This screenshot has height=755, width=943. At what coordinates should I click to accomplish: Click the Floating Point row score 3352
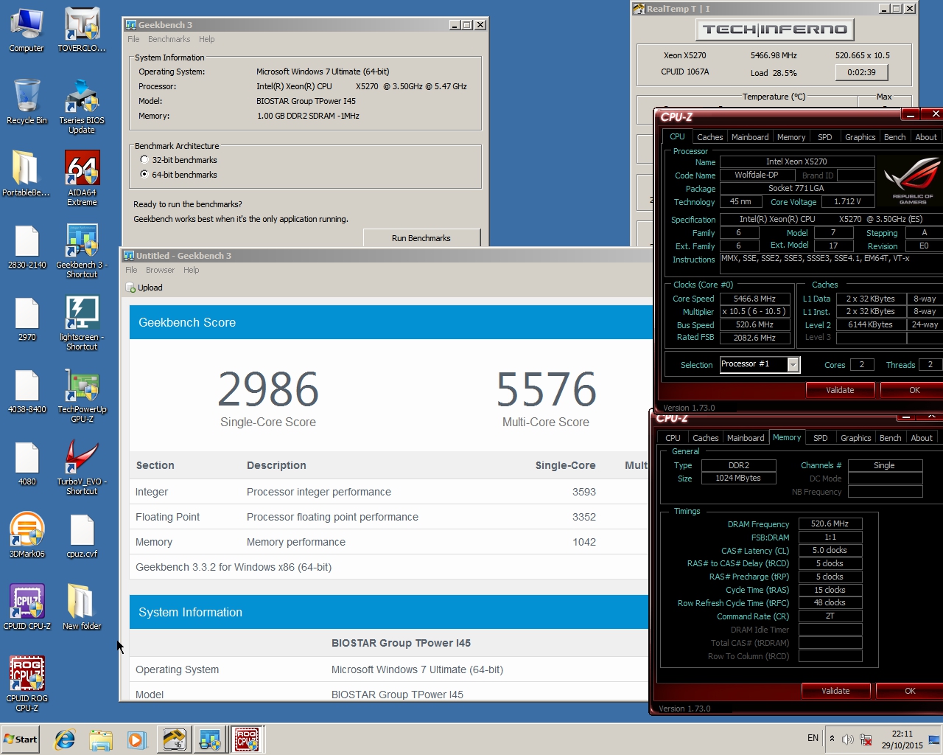tap(584, 517)
